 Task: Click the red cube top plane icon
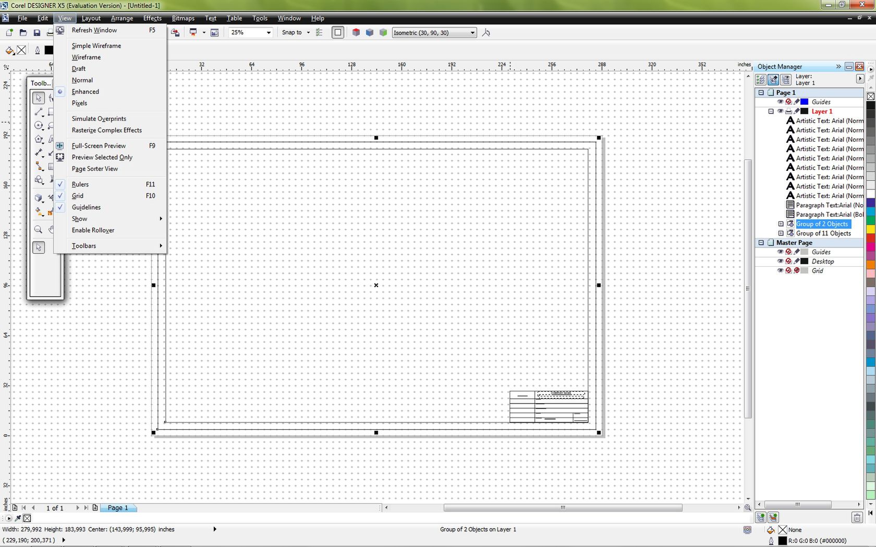(x=356, y=32)
